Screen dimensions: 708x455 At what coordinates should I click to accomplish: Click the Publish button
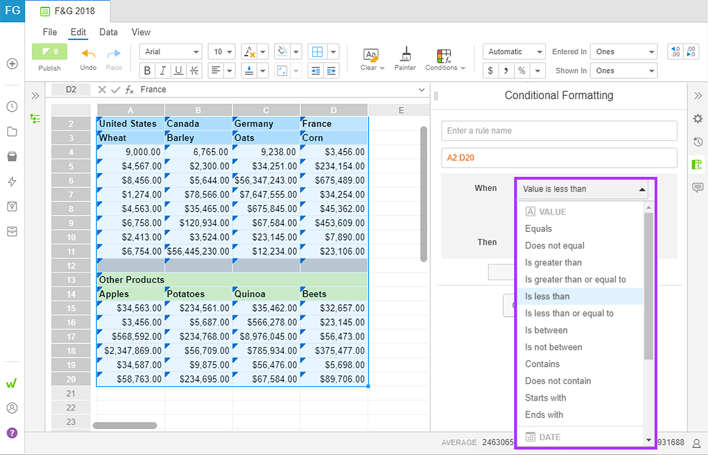pos(50,52)
